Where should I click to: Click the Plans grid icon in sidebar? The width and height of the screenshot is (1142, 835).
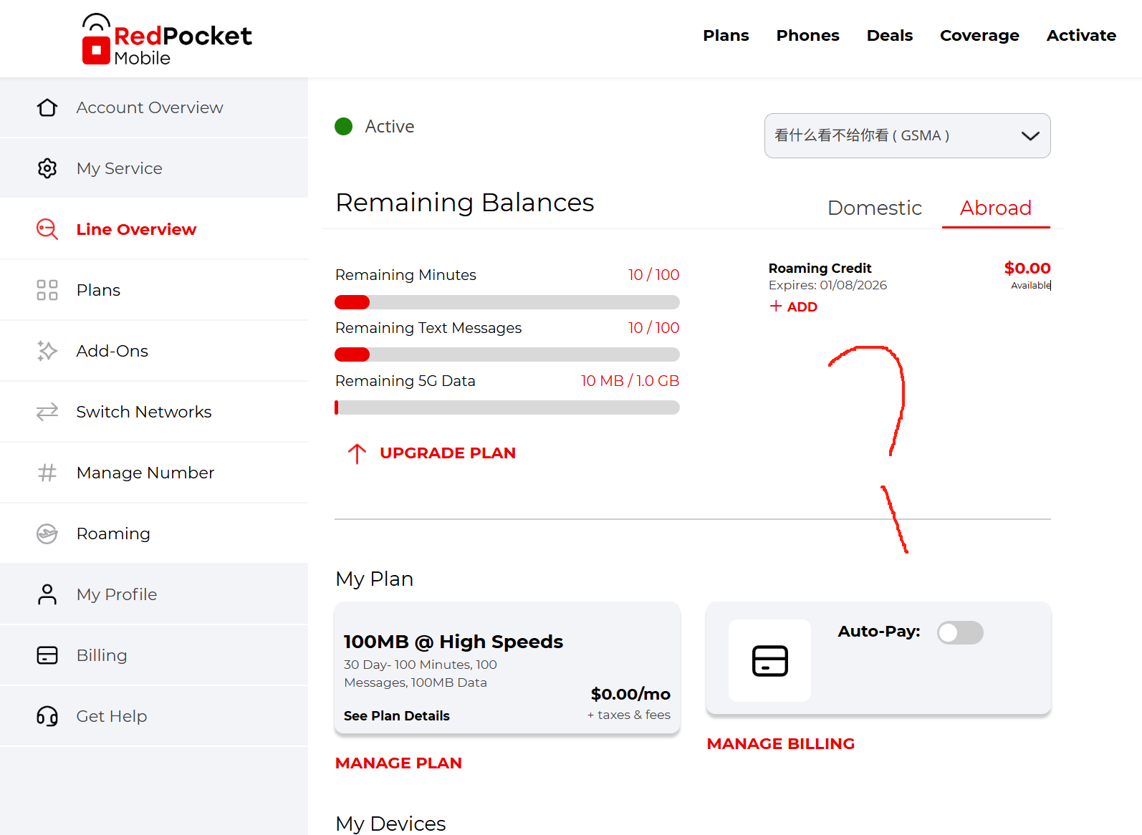47,290
